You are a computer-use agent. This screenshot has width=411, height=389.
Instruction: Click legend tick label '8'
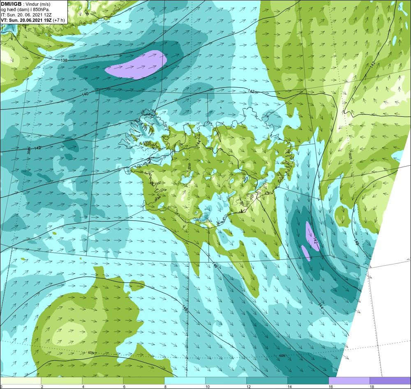coord(165,387)
